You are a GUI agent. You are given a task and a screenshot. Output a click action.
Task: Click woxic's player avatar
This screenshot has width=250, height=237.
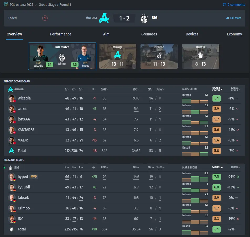coord(12,109)
